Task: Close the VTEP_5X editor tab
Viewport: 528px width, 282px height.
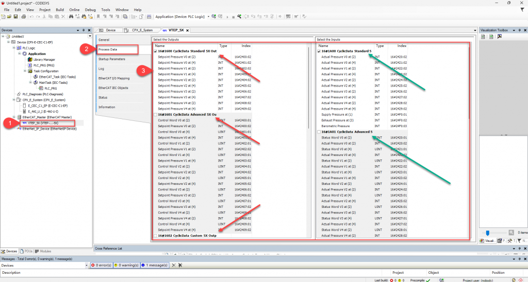Action: tap(188, 30)
